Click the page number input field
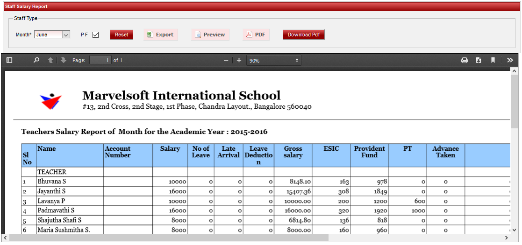522x245 pixels. pyautogui.click(x=100, y=60)
